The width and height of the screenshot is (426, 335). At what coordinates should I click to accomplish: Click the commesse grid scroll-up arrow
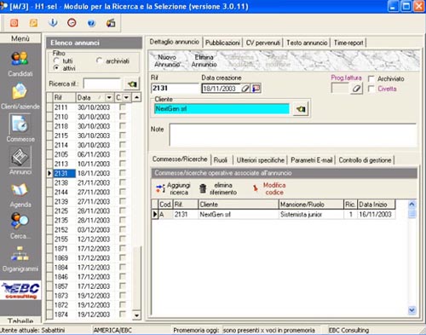(x=412, y=204)
